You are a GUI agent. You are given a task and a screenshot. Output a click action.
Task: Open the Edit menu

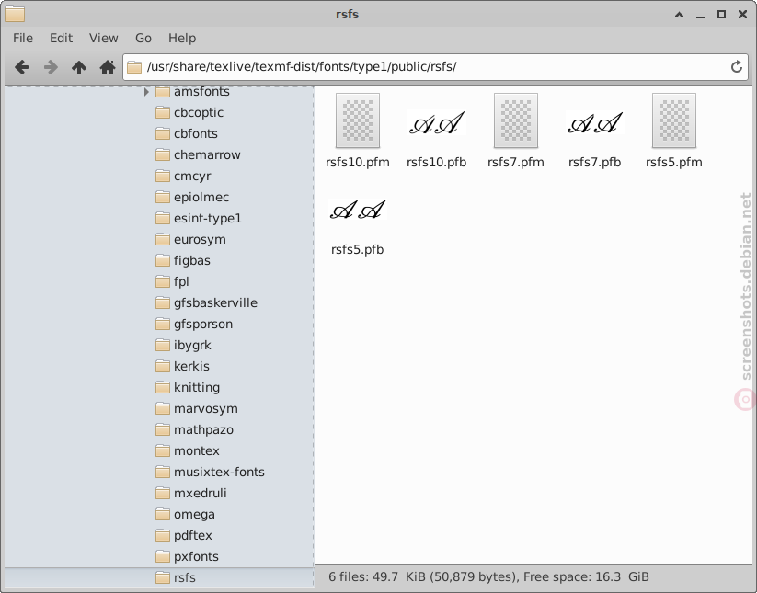coord(61,38)
